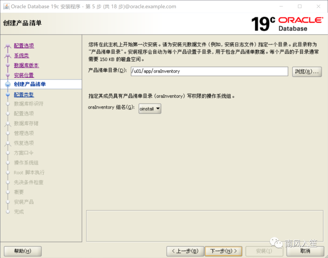Click the 管理选项 disabled step

[24, 133]
